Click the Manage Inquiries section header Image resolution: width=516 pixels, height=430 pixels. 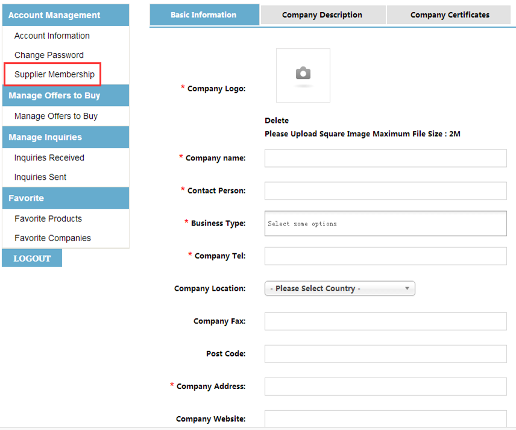[x=66, y=137]
